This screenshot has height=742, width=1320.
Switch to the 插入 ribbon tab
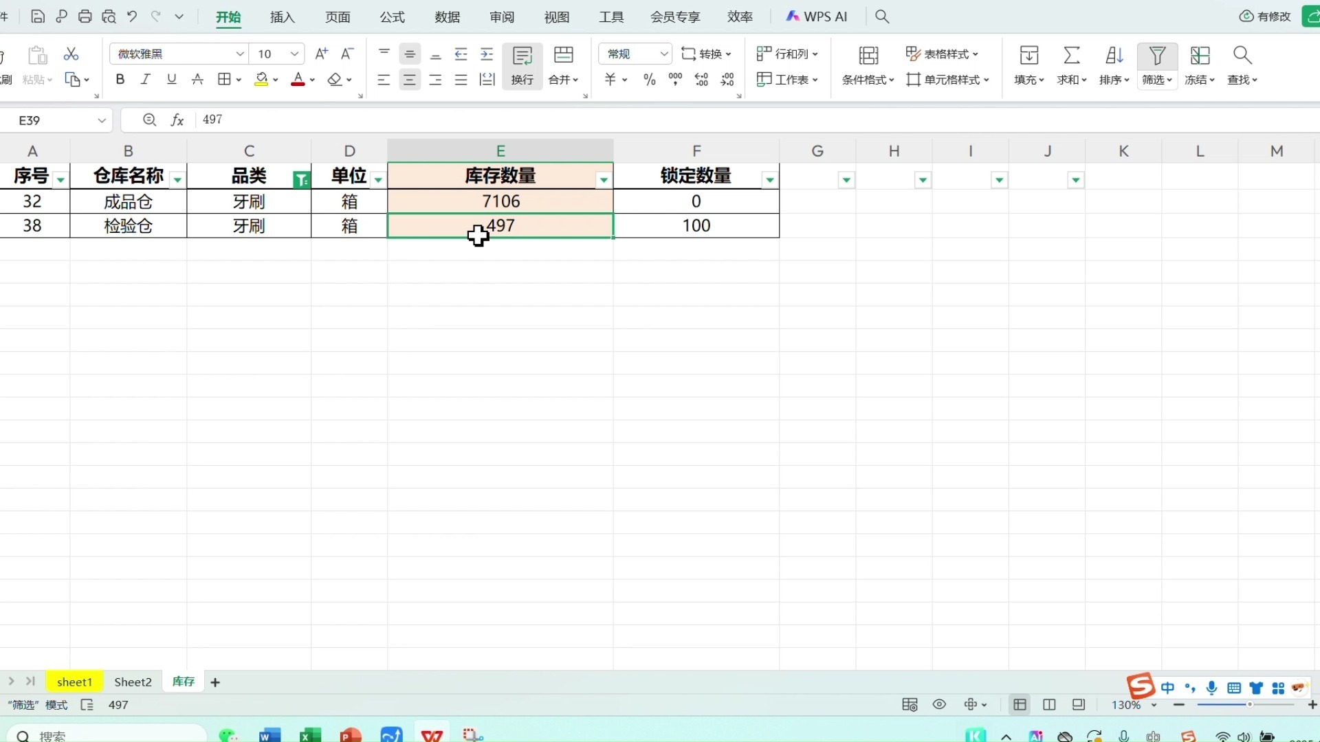pos(281,17)
